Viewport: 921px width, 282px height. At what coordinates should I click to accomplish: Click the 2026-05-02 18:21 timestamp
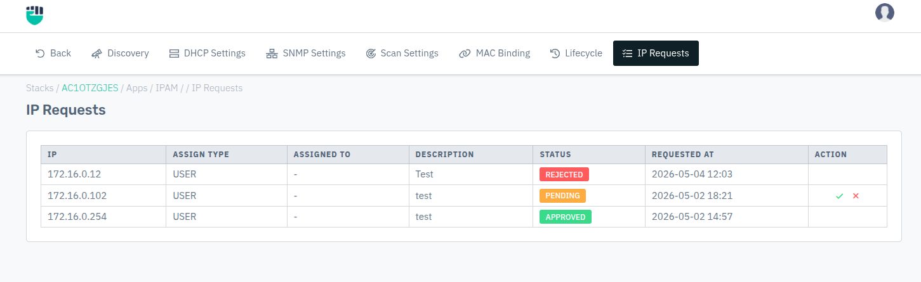coord(692,196)
